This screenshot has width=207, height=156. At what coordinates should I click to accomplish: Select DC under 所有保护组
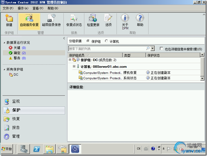click(14, 75)
